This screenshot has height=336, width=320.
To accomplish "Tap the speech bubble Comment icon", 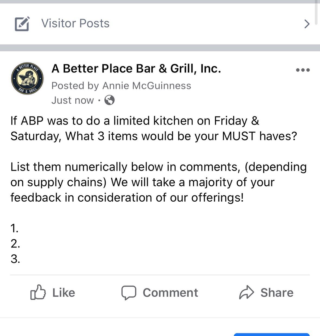I will [129, 293].
